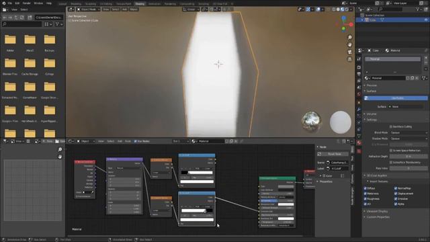430x242 pixels.
Task: Uncheck the NormalMap import texture checkbox
Action: tap(396, 188)
